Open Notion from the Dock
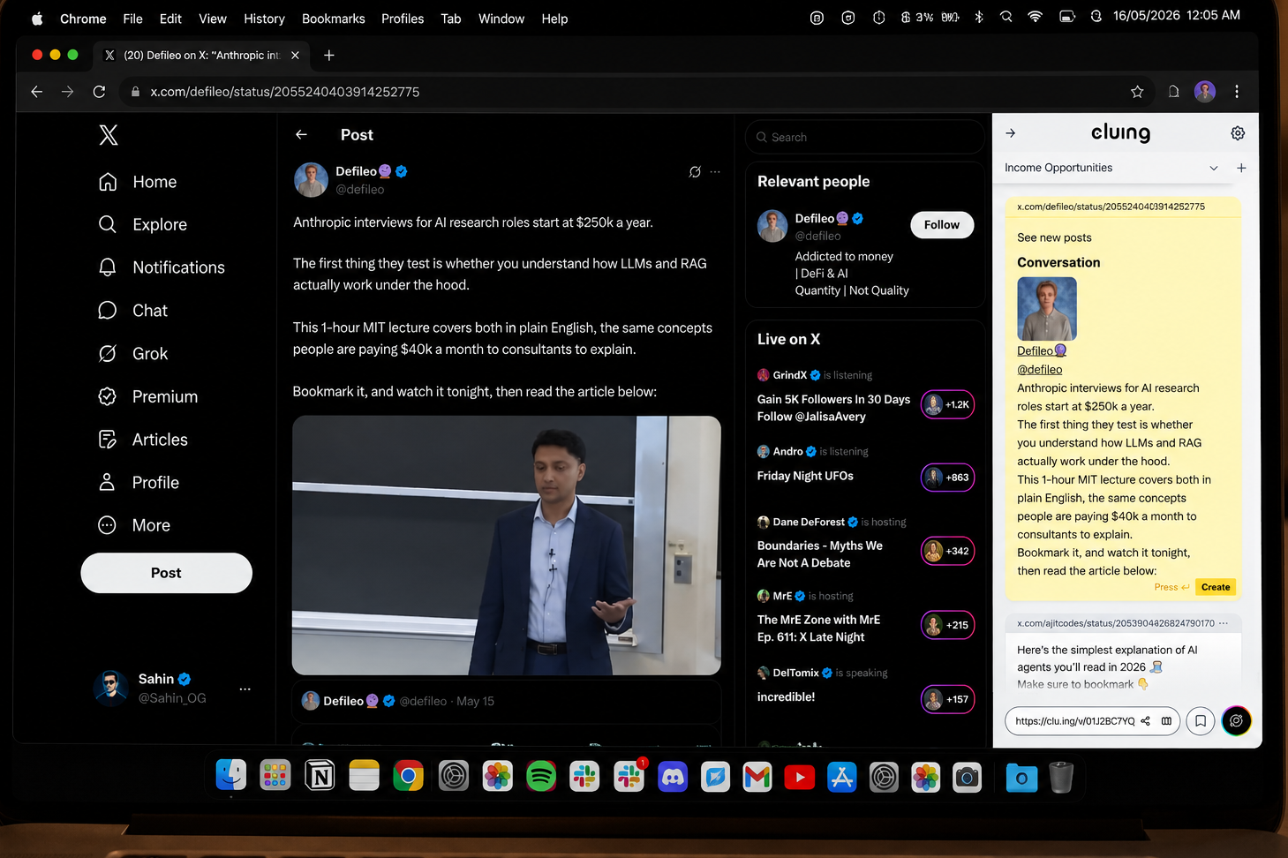Image resolution: width=1288 pixels, height=858 pixels. [x=320, y=777]
